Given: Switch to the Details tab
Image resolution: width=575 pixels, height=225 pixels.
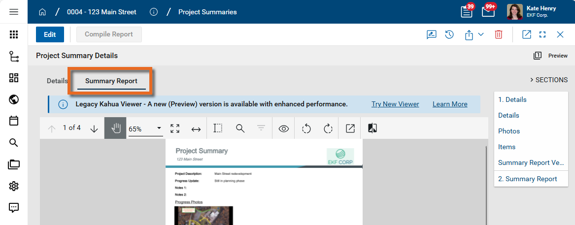Looking at the screenshot, I should (x=57, y=81).
